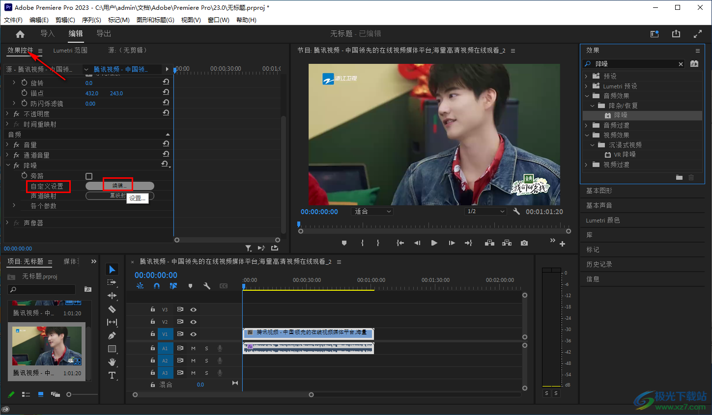712x415 pixels.
Task: Add marker in the timeline panel
Action: pos(190,286)
